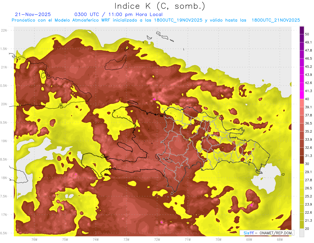Click the '73W' longitude label
Image resolution: width=314 pixels, height=243 pixels.
coord(126,239)
